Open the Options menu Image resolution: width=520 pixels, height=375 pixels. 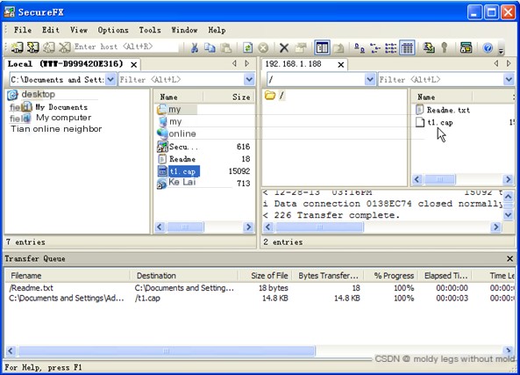click(113, 30)
